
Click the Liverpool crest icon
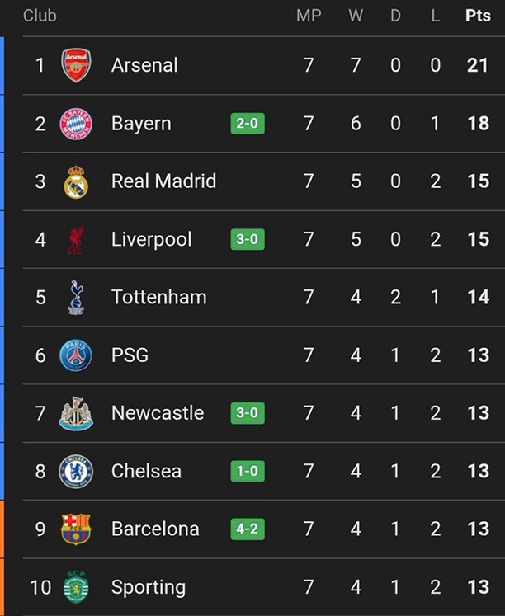tap(76, 240)
